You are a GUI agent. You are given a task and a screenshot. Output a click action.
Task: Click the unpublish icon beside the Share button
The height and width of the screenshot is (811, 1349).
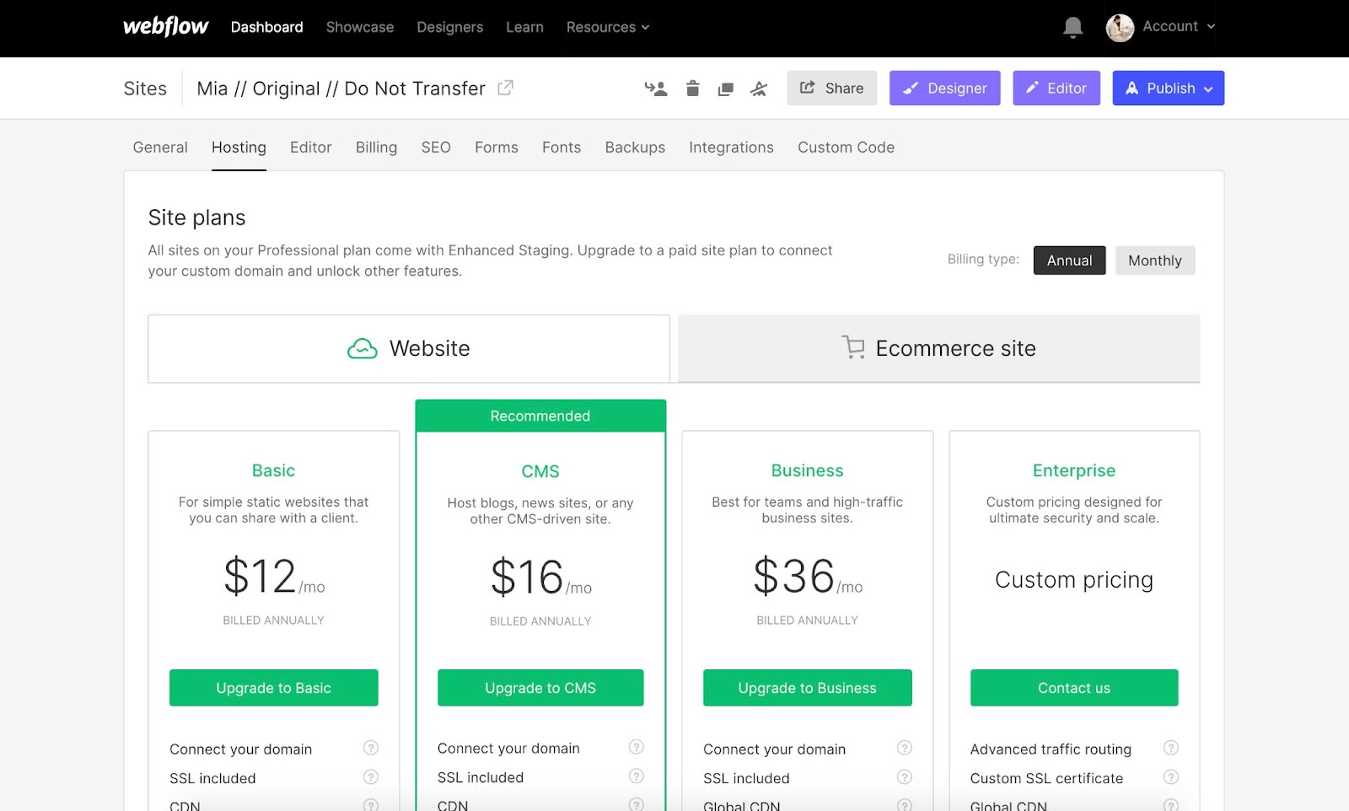[759, 89]
